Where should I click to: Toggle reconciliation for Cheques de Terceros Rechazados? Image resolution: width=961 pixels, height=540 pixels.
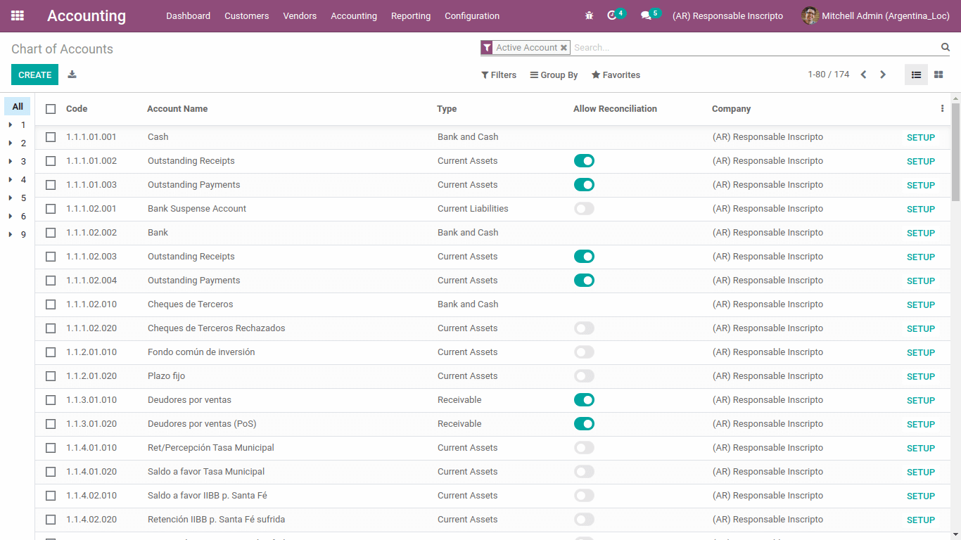(x=584, y=328)
